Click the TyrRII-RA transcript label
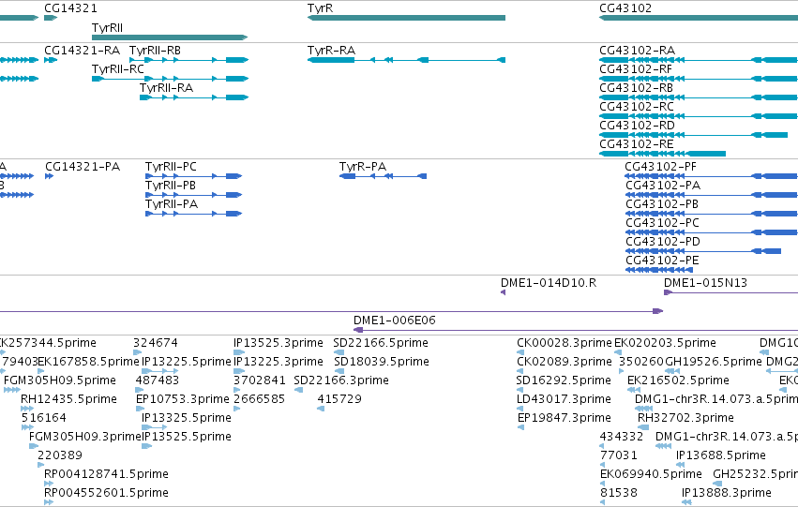 coord(166,88)
